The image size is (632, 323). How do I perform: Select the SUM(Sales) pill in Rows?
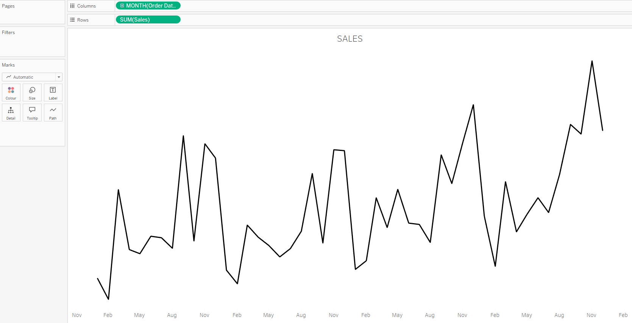[x=148, y=20]
